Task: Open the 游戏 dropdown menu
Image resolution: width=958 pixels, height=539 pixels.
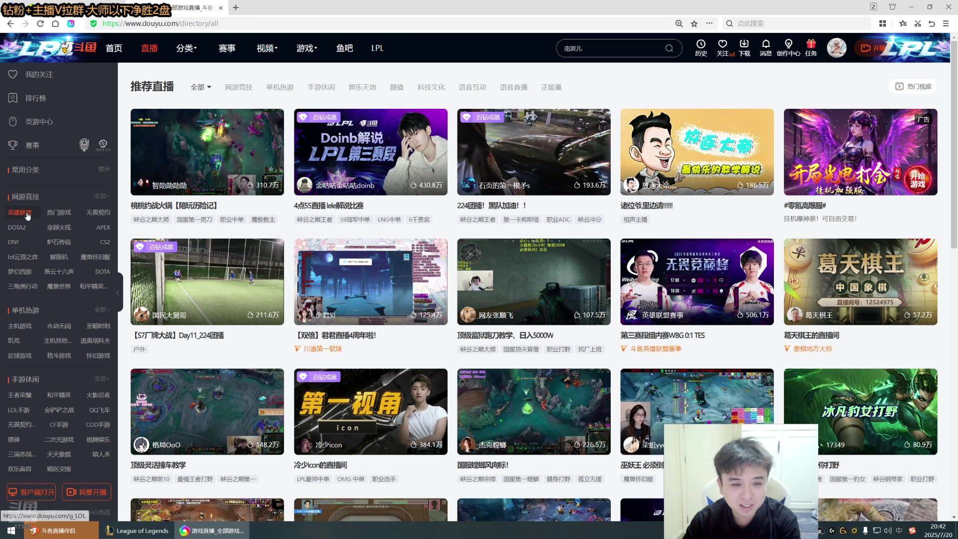Action: click(x=307, y=48)
